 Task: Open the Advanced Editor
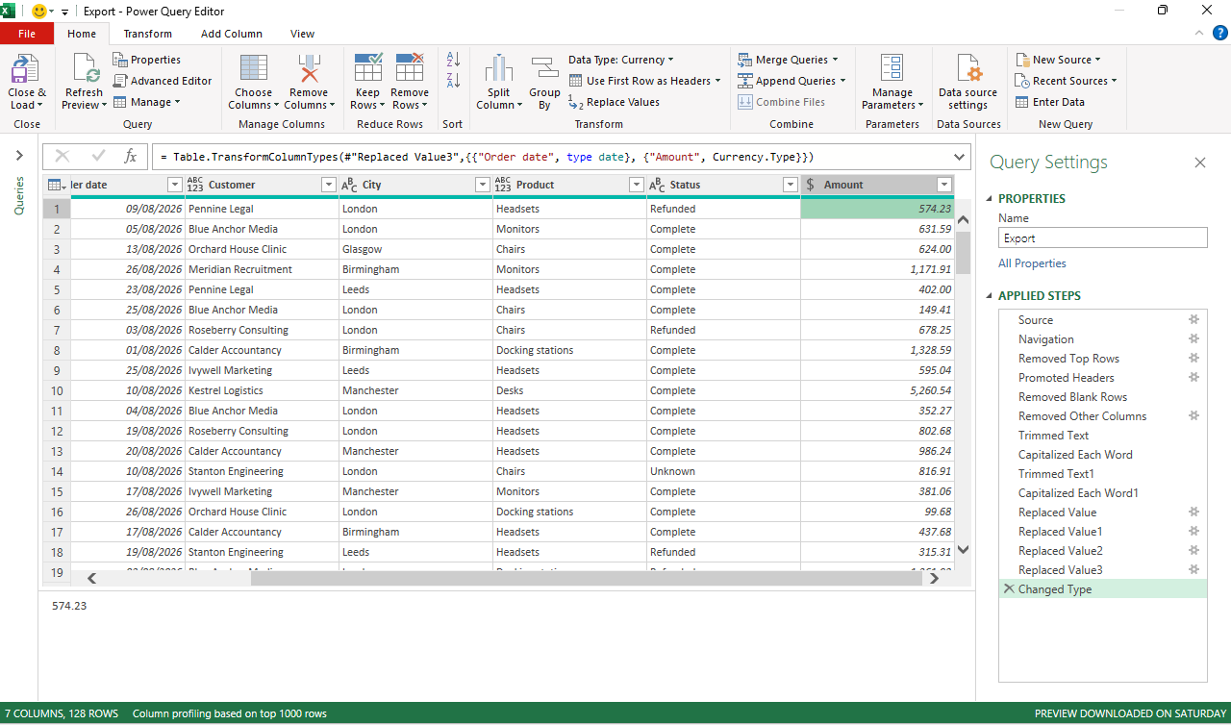(163, 81)
